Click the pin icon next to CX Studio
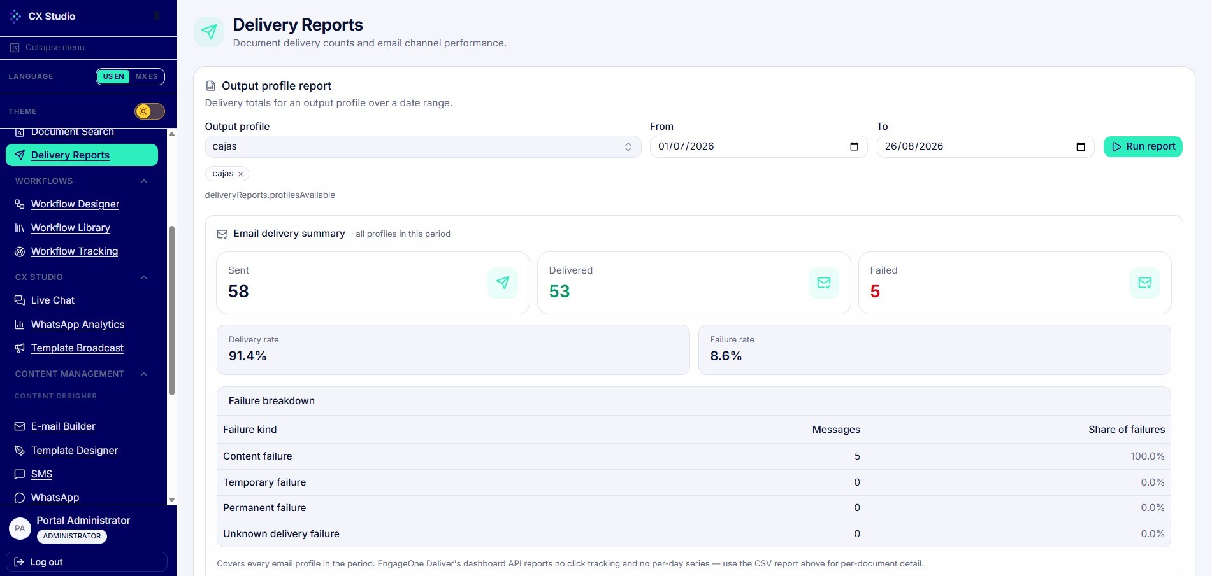The width and height of the screenshot is (1212, 576). [157, 16]
